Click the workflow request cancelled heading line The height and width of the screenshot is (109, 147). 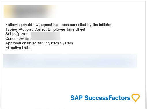pyautogui.click(x=59, y=25)
